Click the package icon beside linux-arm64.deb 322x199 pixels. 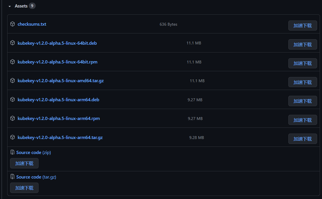tap(13, 99)
